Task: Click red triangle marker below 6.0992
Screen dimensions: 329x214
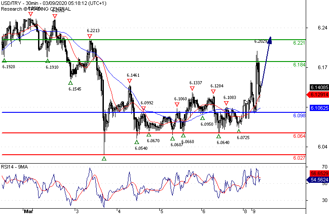Action: click(143, 108)
